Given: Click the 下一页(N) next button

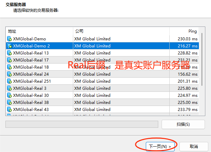Looking at the screenshot, I should [x=160, y=146].
